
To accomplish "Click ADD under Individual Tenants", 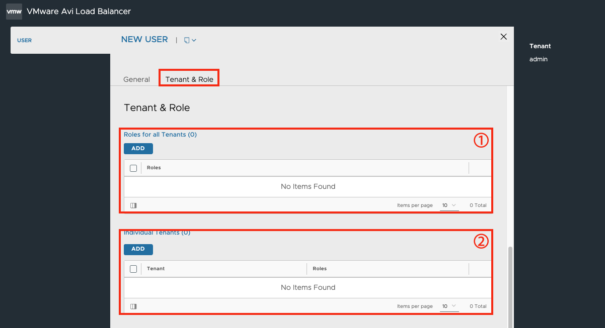I will (x=138, y=249).
